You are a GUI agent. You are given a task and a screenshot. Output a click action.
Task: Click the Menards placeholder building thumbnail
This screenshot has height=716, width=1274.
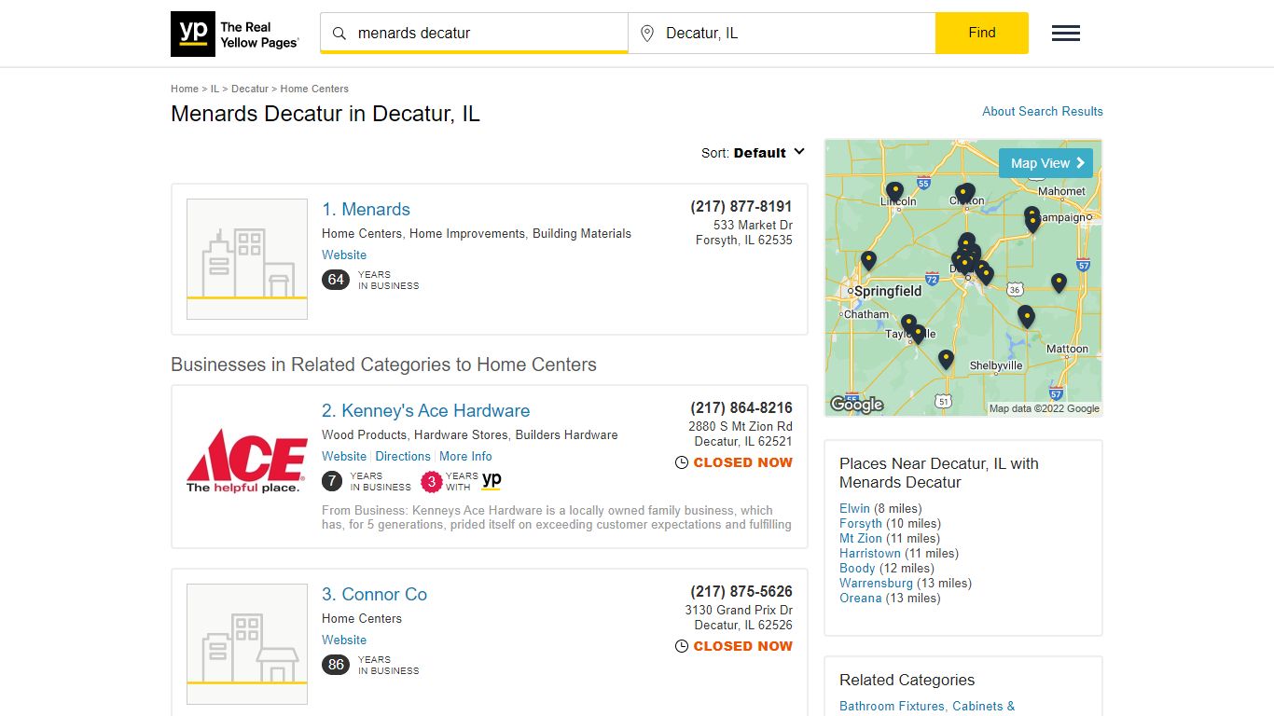coord(247,259)
